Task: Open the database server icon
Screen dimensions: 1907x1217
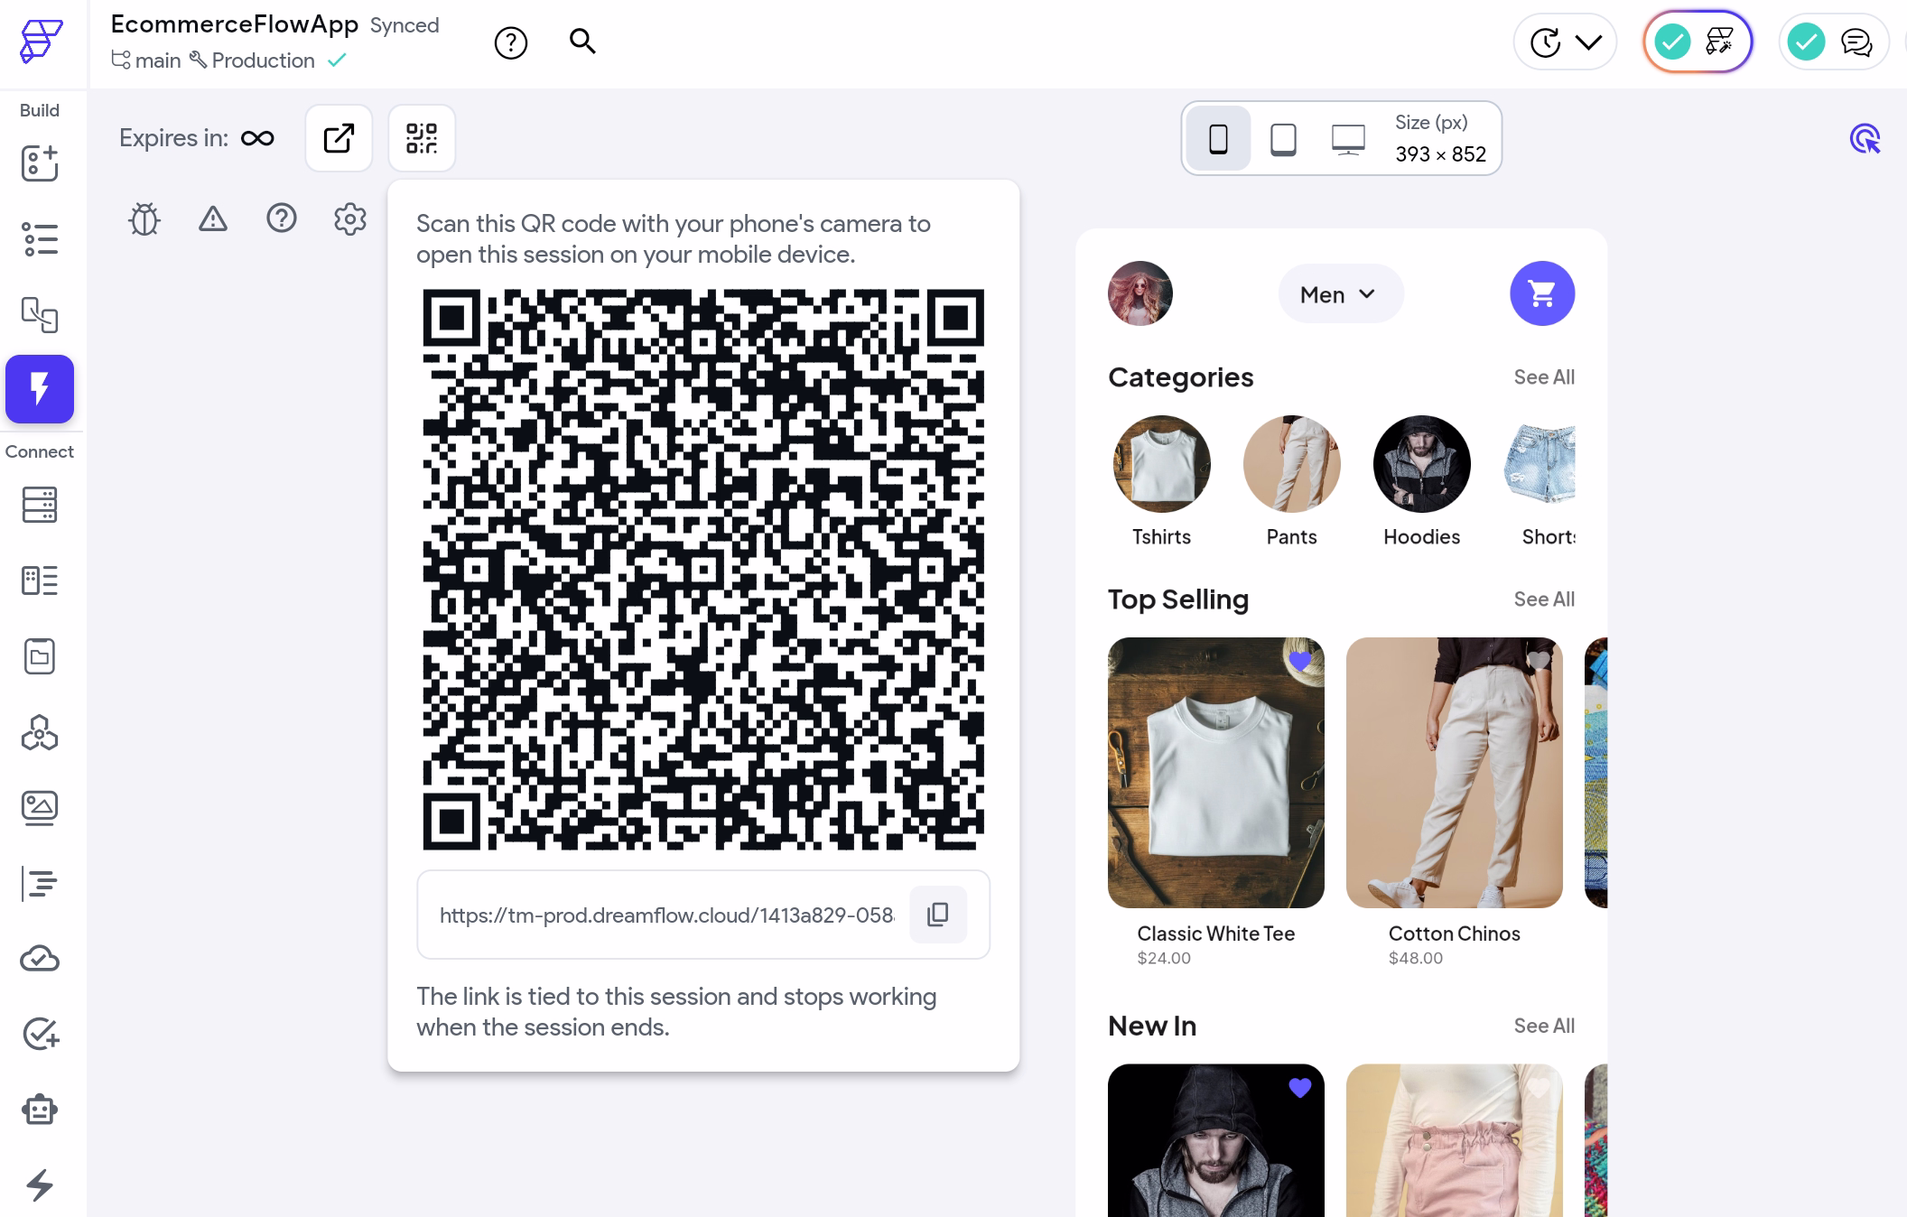Action: tap(40, 505)
